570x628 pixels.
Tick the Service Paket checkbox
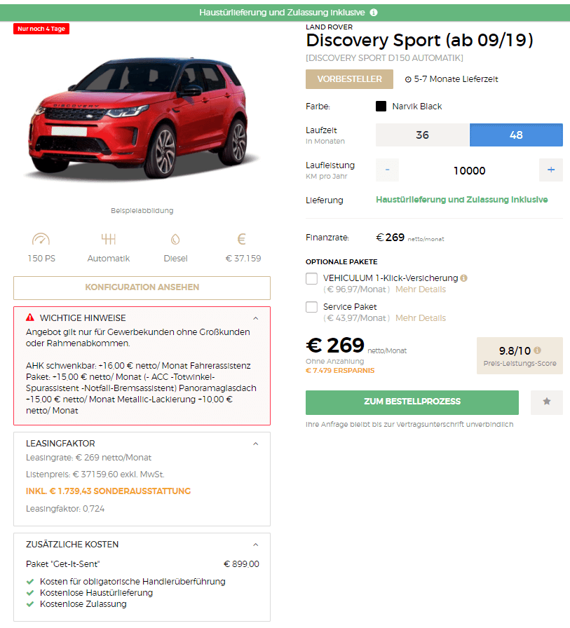(x=311, y=307)
